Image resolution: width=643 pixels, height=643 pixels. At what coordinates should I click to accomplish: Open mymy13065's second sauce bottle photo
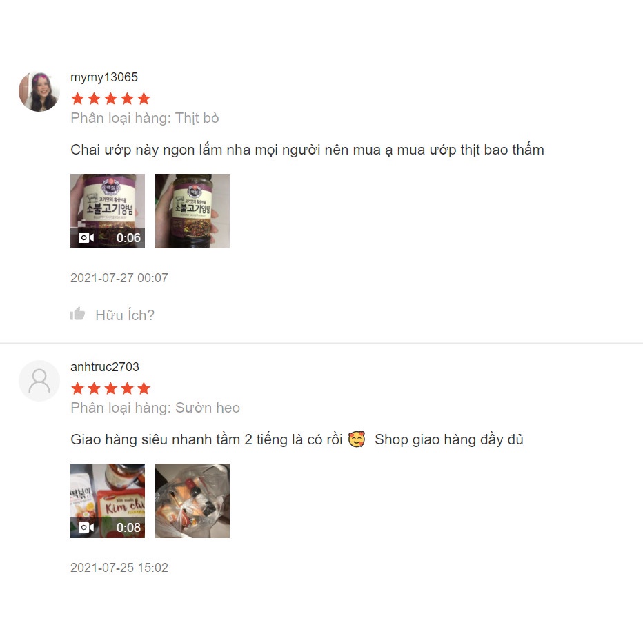click(x=192, y=211)
